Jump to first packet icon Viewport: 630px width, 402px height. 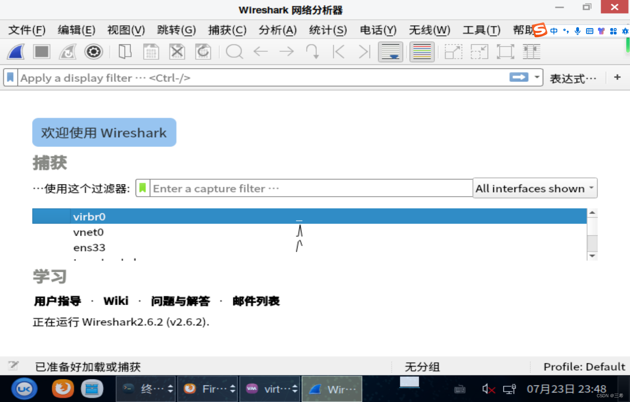339,52
